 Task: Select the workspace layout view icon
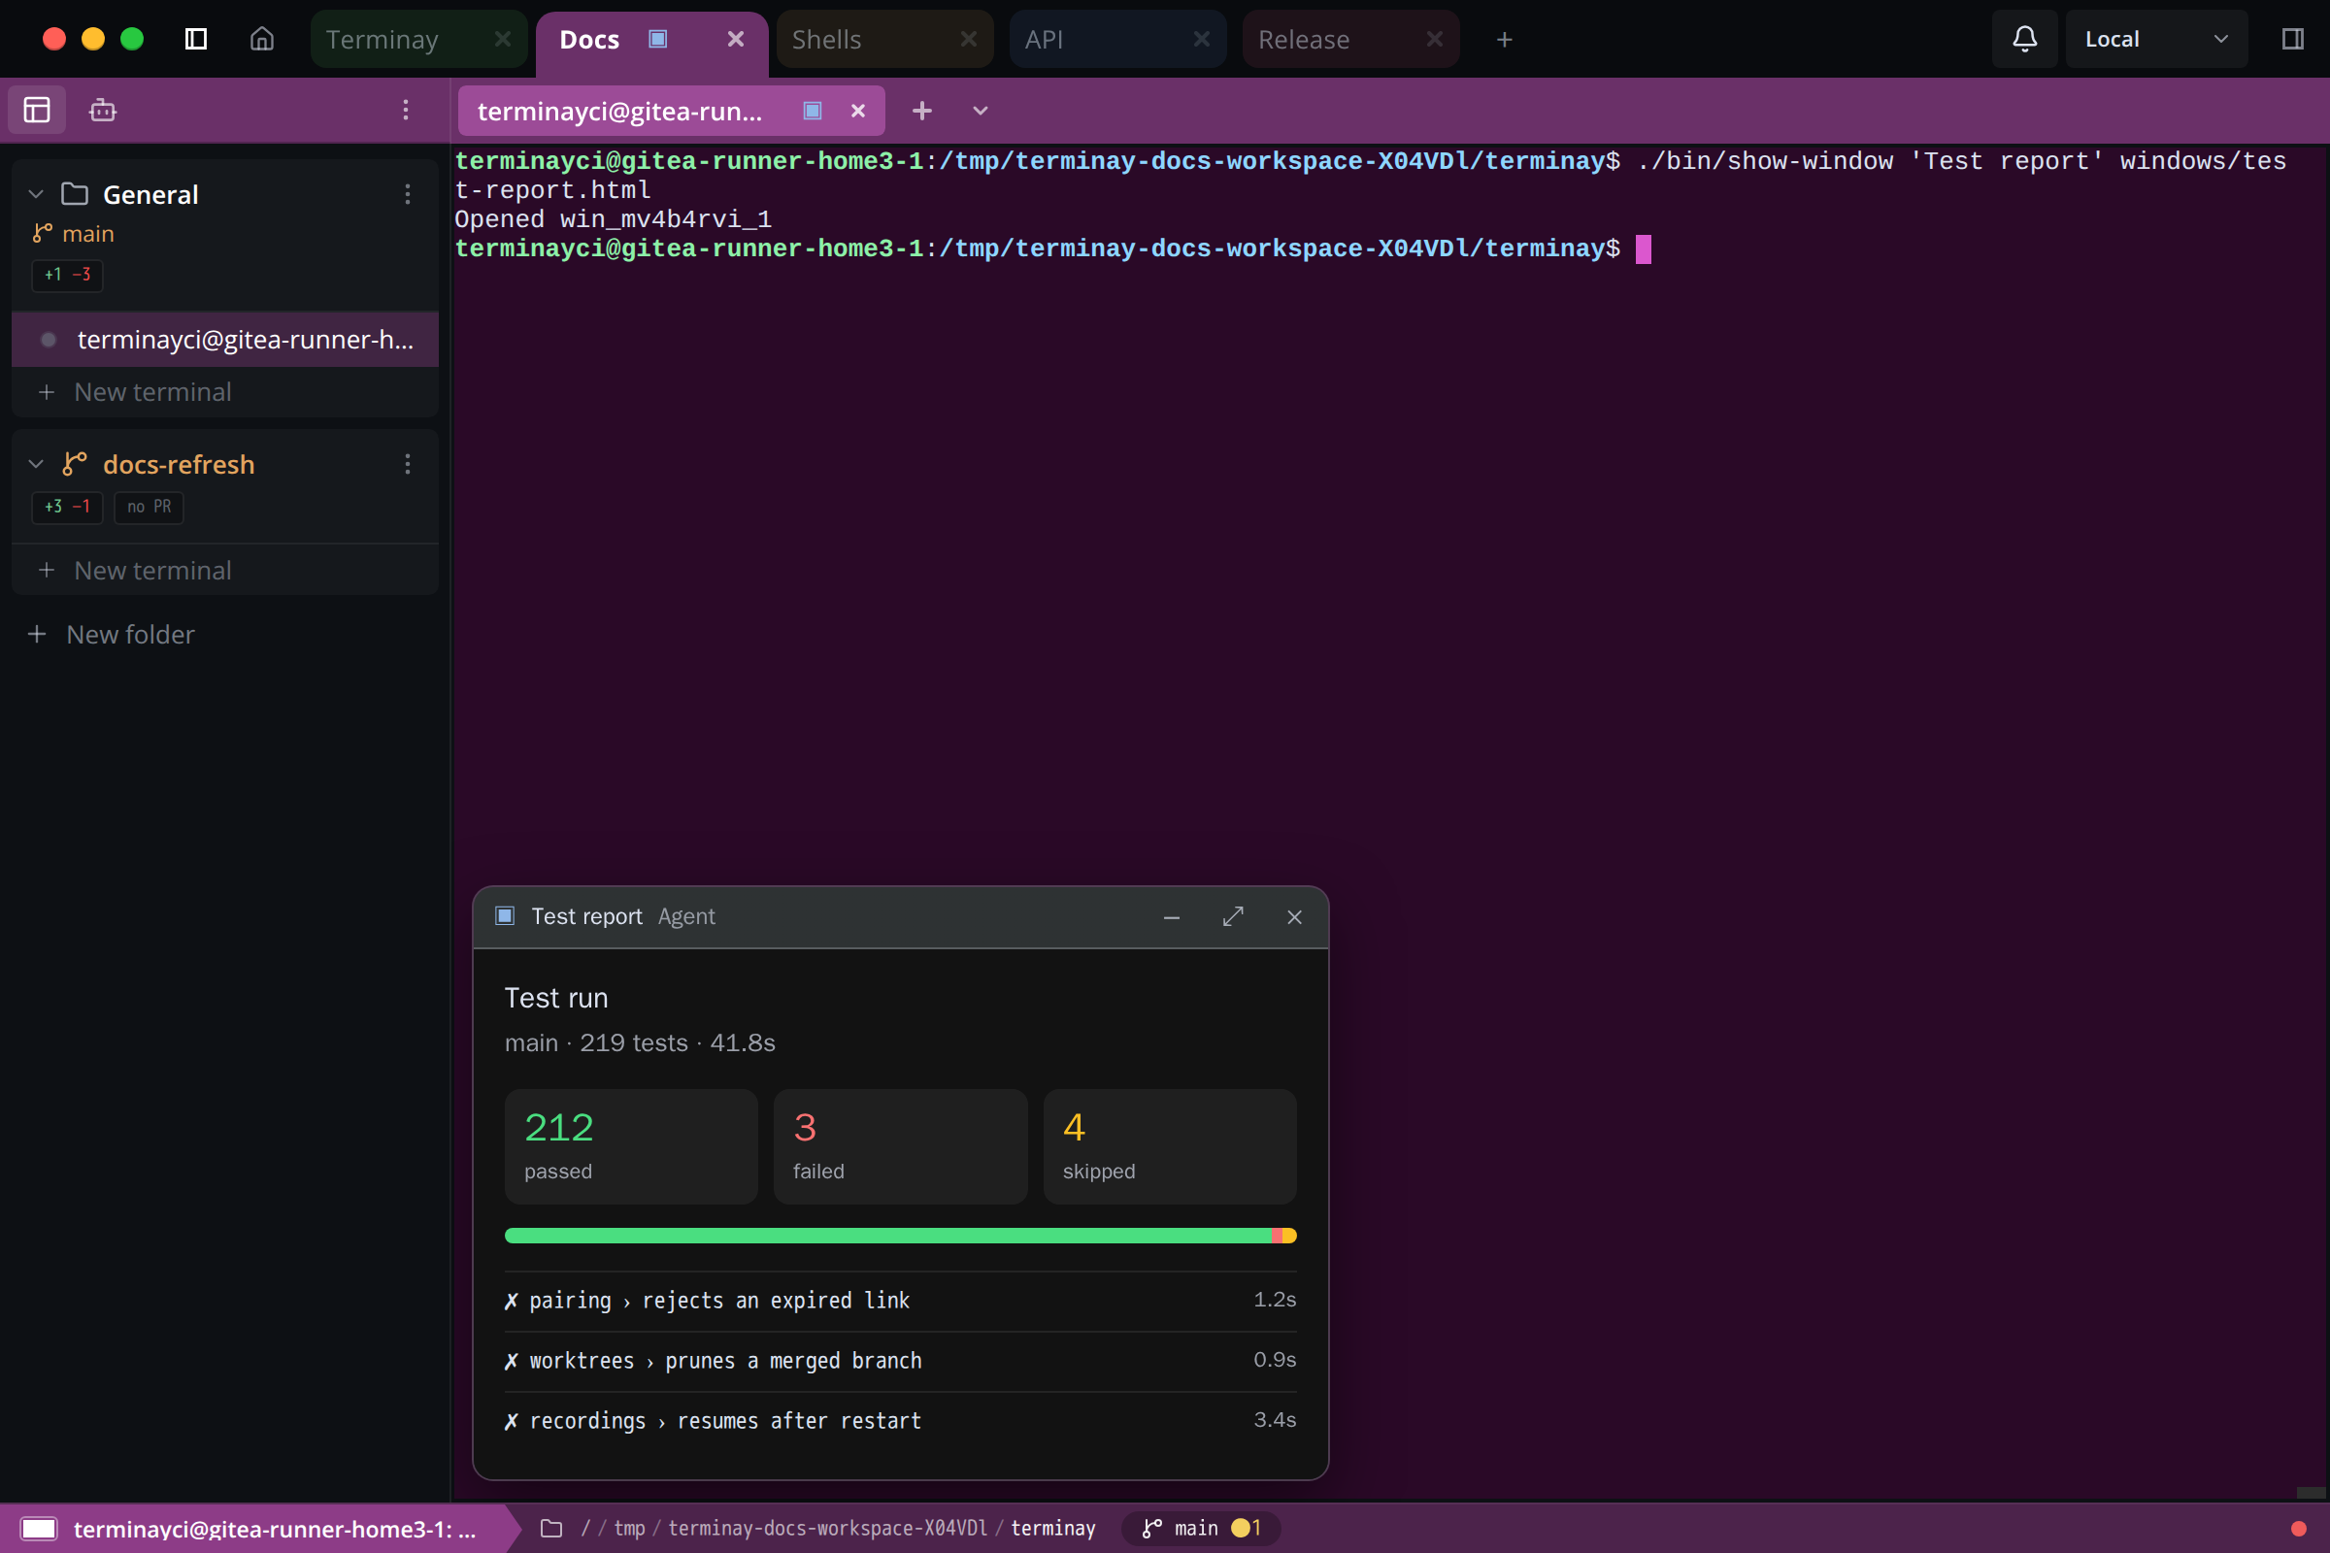click(37, 110)
